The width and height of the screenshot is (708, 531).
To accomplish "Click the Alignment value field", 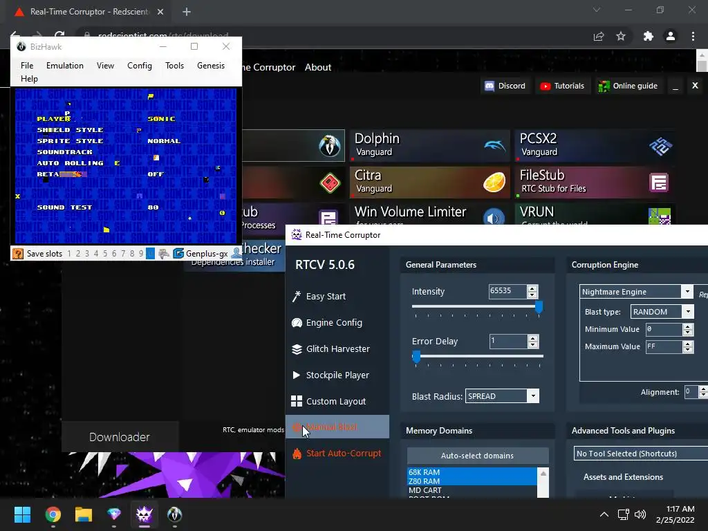I will click(x=691, y=392).
